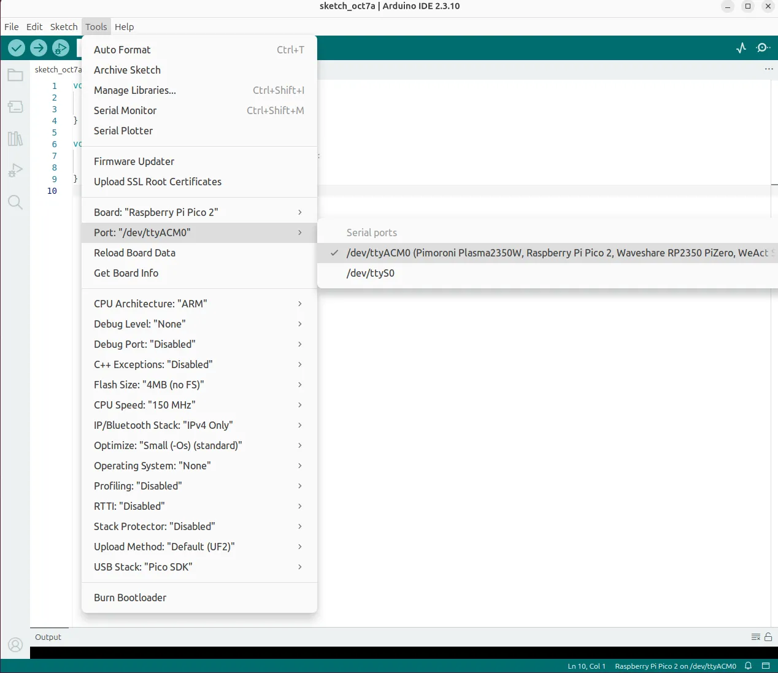Expand the CPU Architecture "ARM" submenu
The height and width of the screenshot is (673, 778).
tap(199, 304)
